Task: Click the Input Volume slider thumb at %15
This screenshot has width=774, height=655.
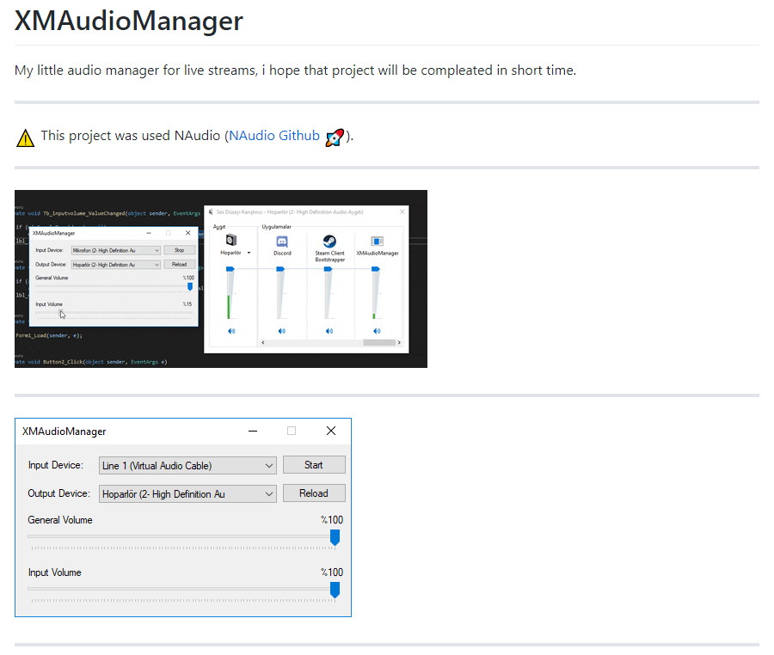Action: [x=61, y=313]
